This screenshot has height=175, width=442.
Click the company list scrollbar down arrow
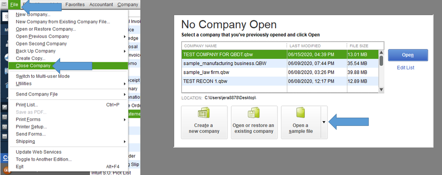pos(381,90)
